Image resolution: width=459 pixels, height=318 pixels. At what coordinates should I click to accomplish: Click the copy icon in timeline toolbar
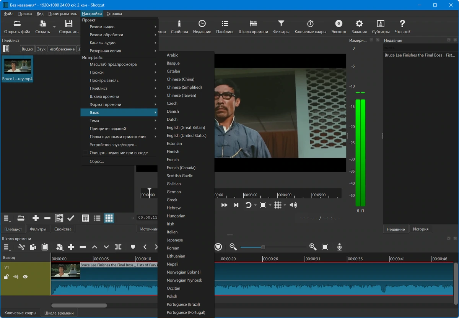[x=33, y=247]
